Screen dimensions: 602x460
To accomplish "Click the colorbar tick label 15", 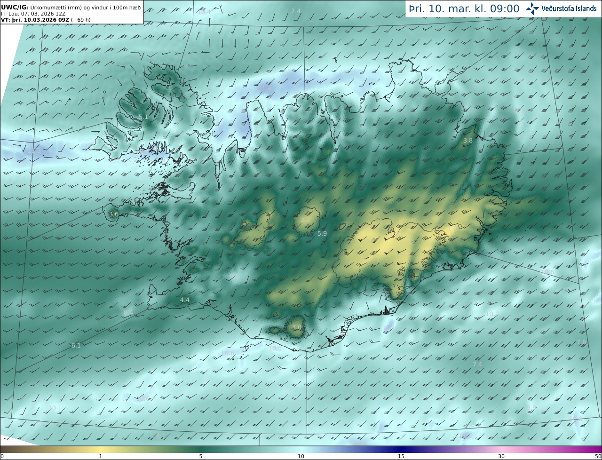I will click(401, 456).
